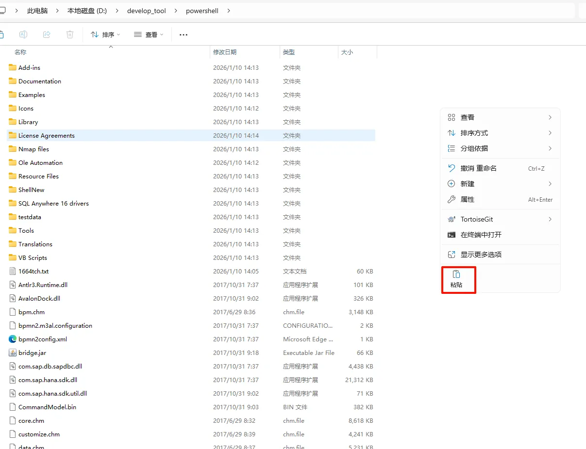This screenshot has height=449, width=586.
Task: Select the testdata folder icon
Action: tap(13, 217)
